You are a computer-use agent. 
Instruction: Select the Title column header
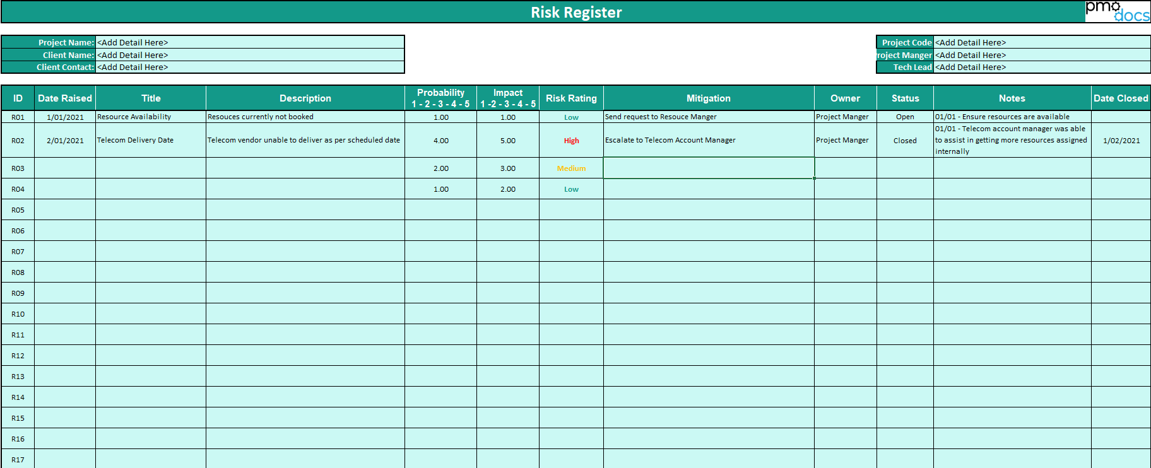point(151,98)
